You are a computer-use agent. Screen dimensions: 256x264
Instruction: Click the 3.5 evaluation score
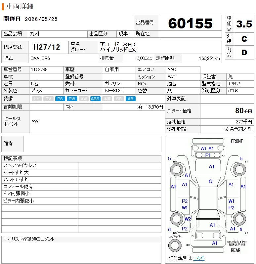pyautogui.click(x=244, y=24)
